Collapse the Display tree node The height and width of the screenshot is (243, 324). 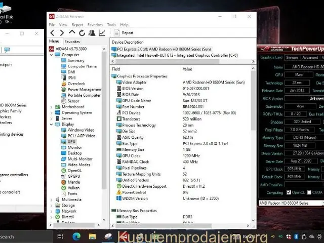tap(51, 124)
